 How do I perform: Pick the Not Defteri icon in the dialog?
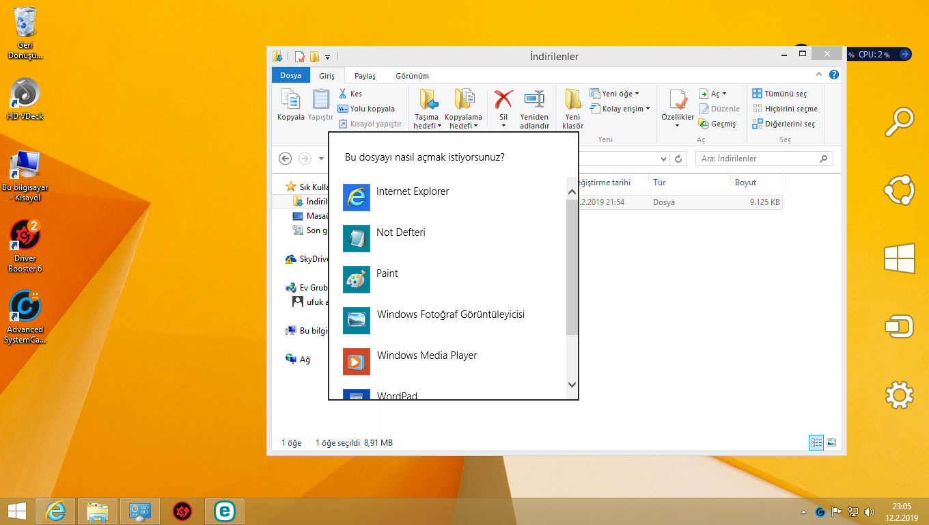(357, 239)
